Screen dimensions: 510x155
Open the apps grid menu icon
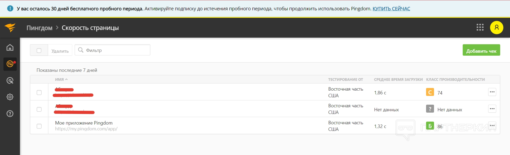(x=480, y=27)
